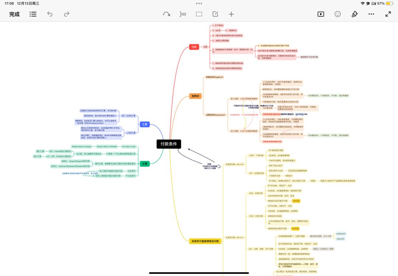Viewport: 398px width, 276px height.
Task: Open the outline list view icon
Action: coord(33,14)
